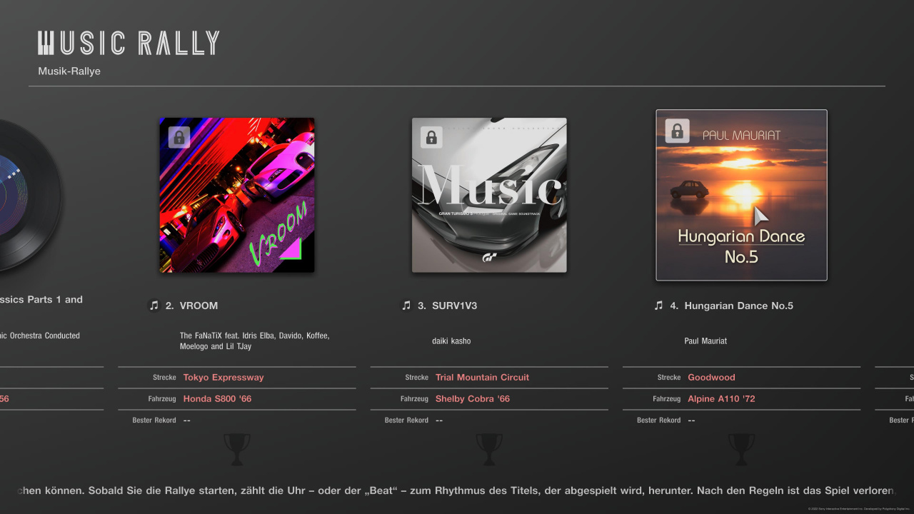914x514 pixels.
Task: Click the lock icon on Music album cover
Action: click(x=431, y=137)
